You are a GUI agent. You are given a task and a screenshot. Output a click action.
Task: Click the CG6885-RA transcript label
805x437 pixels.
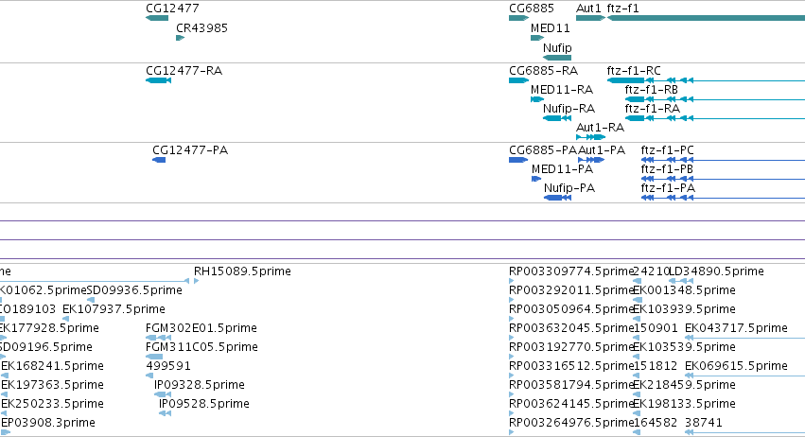point(543,70)
